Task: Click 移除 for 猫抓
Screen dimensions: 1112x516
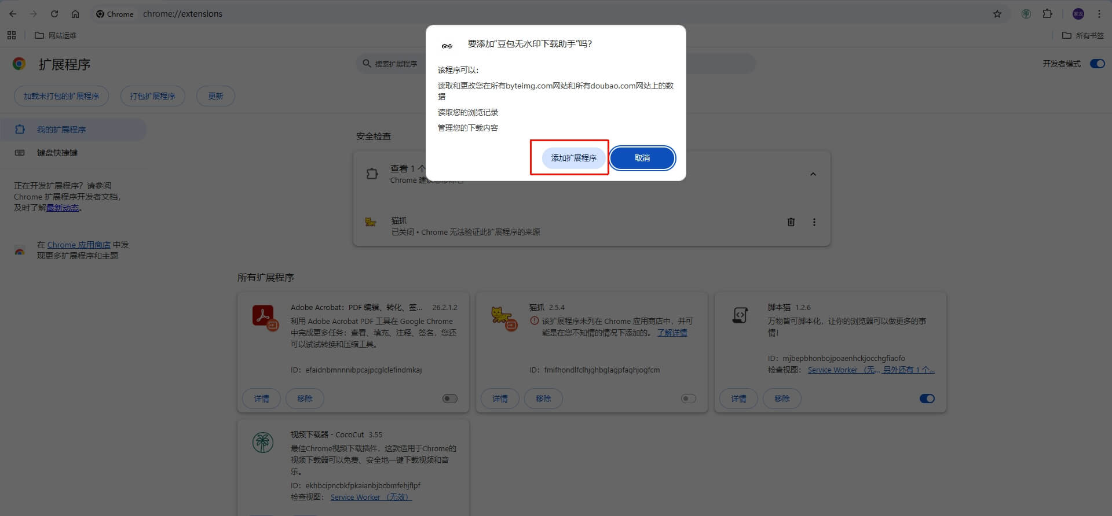Action: point(543,399)
